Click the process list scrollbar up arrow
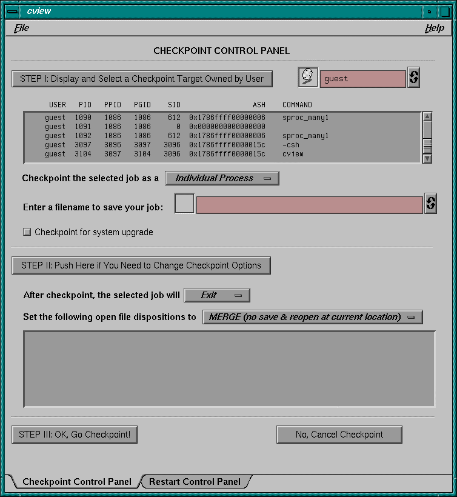Viewport: 457px width, 497px height. point(427,116)
